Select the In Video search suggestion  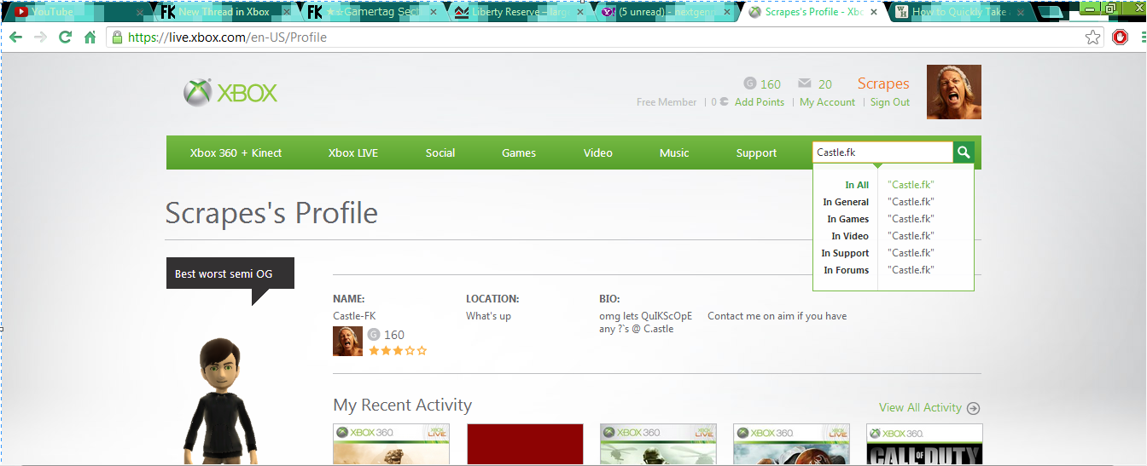tap(894, 236)
